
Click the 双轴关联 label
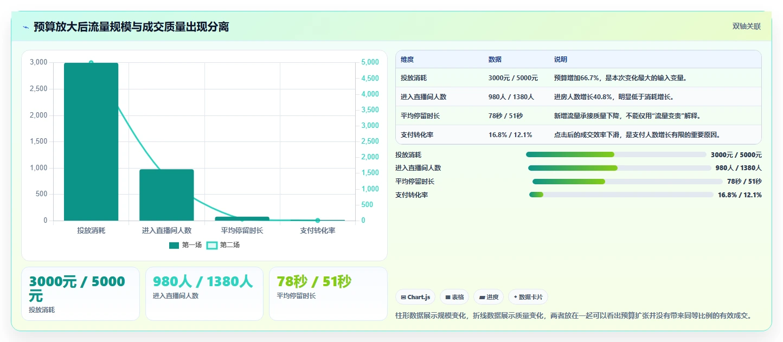(747, 27)
